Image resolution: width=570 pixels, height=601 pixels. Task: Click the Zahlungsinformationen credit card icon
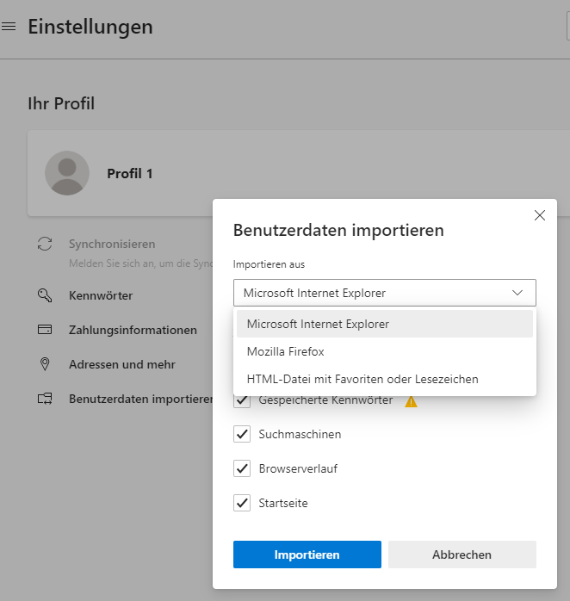coord(46,330)
